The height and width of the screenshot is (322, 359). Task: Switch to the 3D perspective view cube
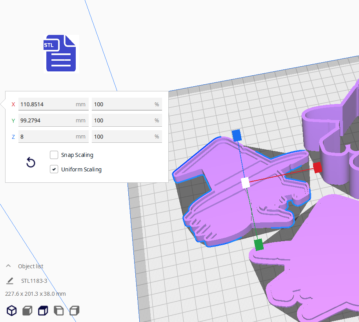(x=12, y=311)
